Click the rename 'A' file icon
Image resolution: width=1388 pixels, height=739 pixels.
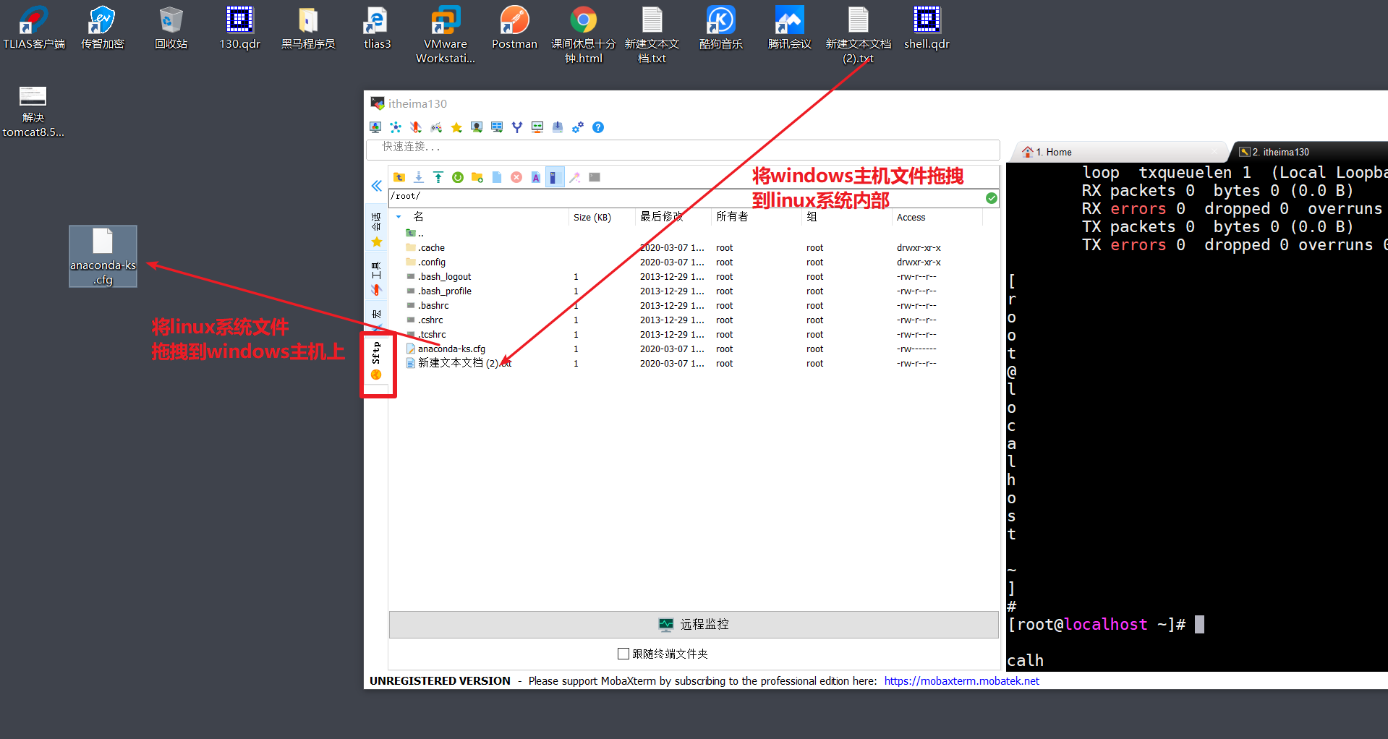pyautogui.click(x=536, y=177)
